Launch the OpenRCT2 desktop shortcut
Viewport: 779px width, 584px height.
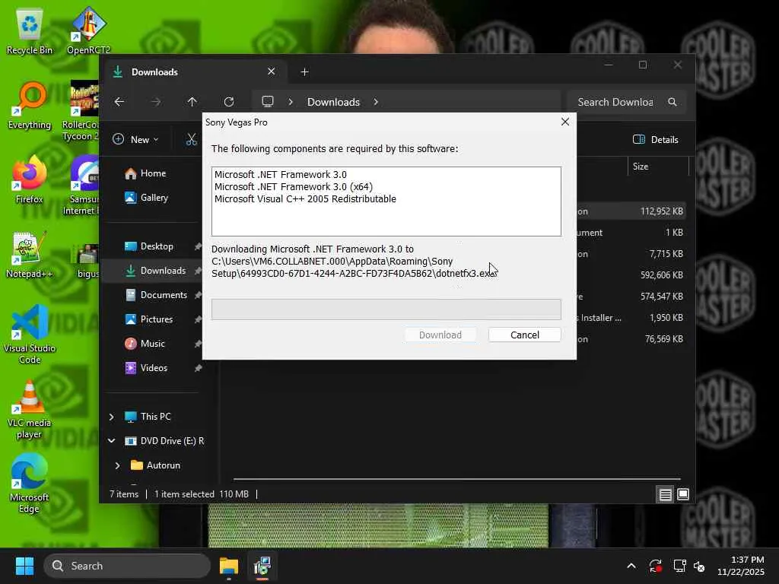point(88,30)
